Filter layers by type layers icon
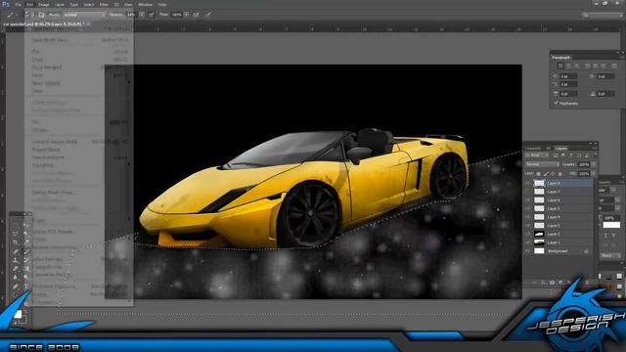Screen dimensions: 626x352 (x=571, y=155)
